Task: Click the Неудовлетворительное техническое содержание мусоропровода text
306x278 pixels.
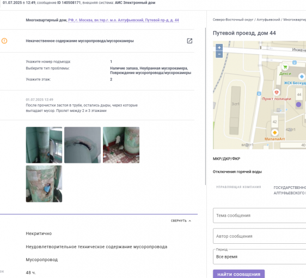Action: [96, 247]
